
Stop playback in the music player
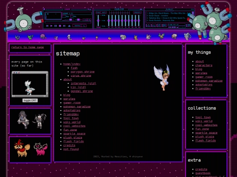(x=60, y=26)
